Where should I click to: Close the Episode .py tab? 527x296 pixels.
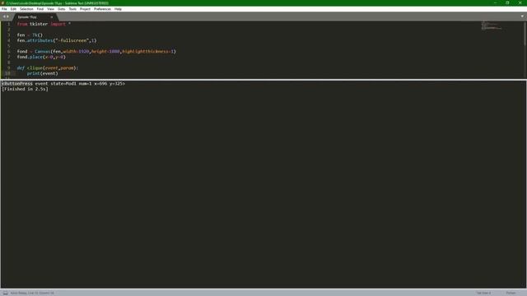51,16
